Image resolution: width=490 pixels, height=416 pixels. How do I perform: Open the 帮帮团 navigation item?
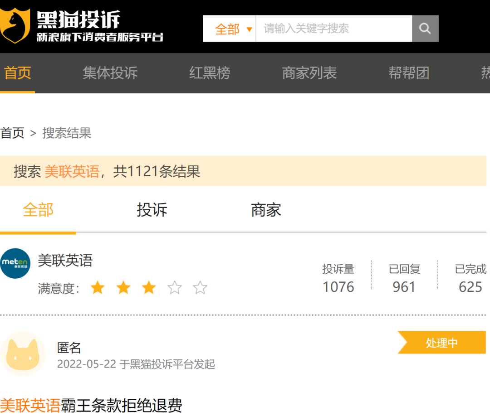point(409,73)
